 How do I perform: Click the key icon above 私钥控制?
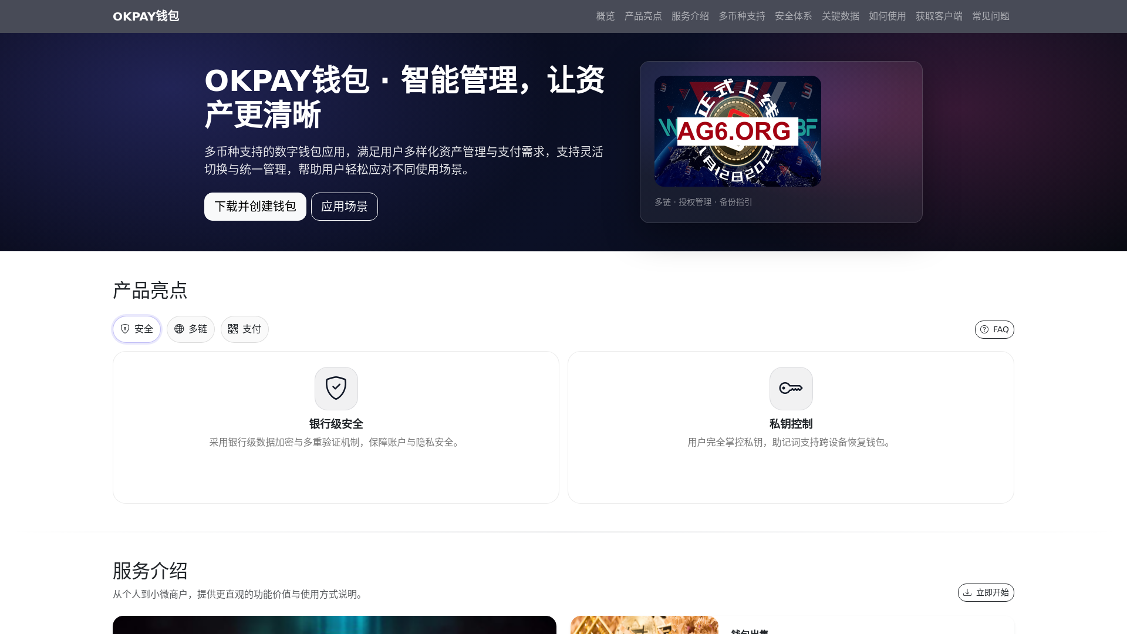(791, 389)
